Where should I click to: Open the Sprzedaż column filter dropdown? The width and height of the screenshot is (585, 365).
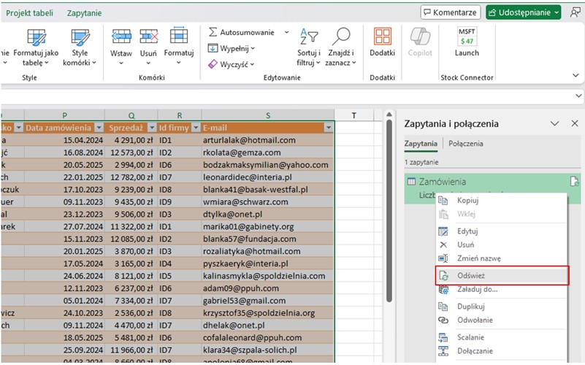(x=152, y=128)
